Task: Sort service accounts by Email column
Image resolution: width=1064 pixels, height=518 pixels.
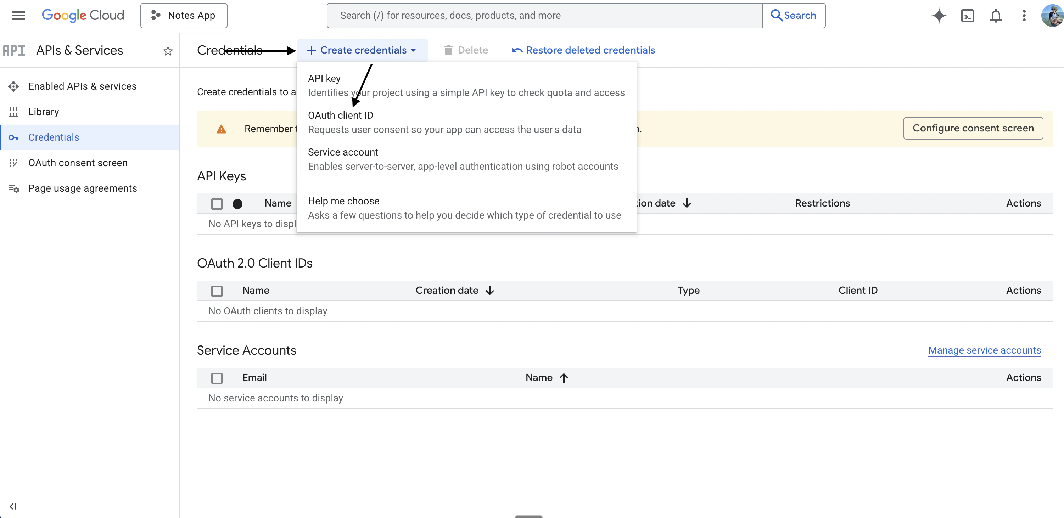Action: [x=254, y=378]
